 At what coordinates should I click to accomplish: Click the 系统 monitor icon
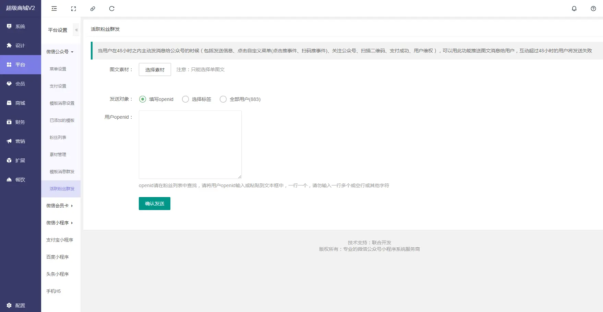[9, 26]
